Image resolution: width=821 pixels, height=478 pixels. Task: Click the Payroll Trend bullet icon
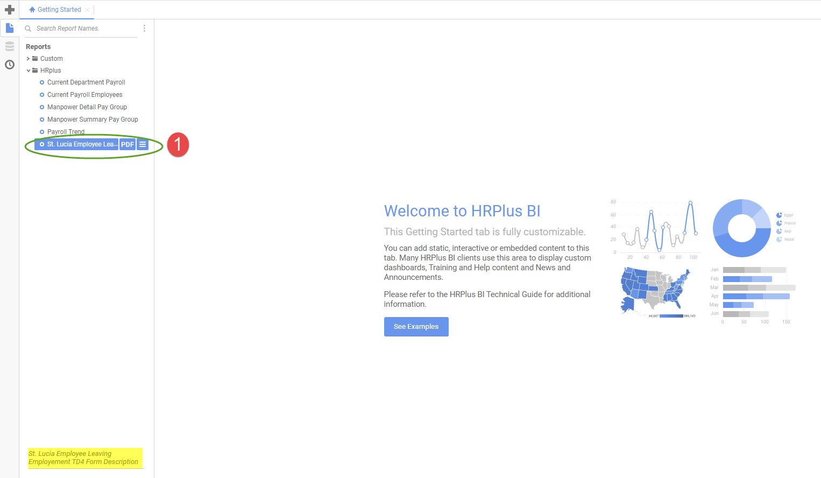click(x=42, y=132)
